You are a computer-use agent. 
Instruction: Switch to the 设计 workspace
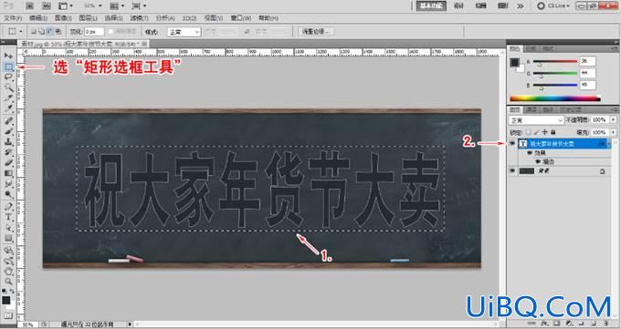(x=458, y=6)
